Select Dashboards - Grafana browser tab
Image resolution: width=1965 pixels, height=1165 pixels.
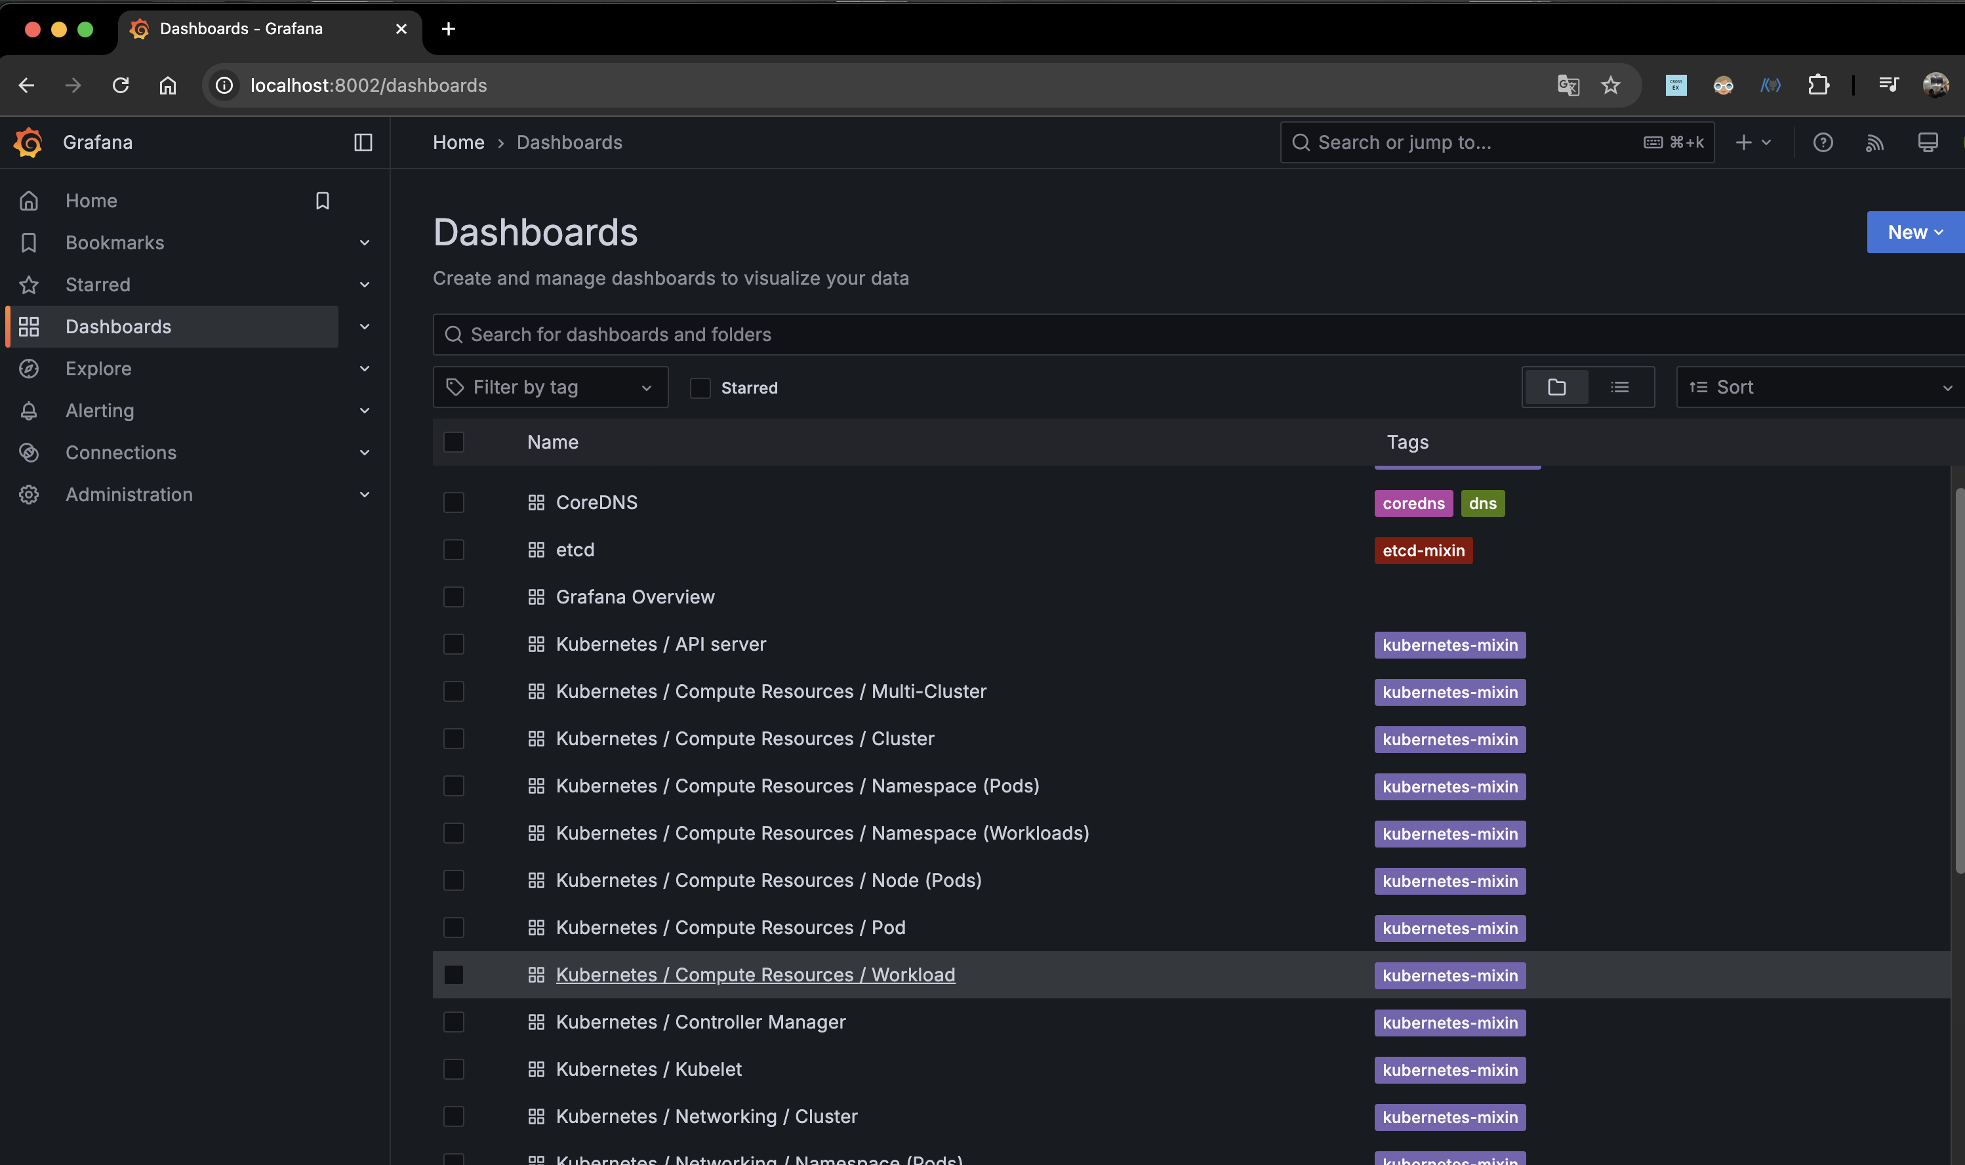[x=269, y=29]
